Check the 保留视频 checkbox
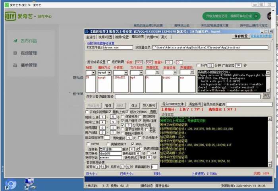 click(x=122, y=116)
